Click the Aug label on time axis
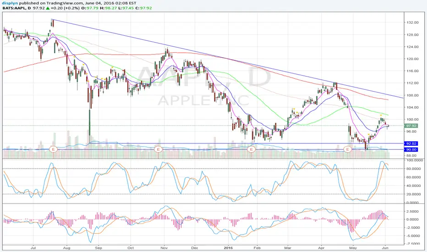This screenshot has height=252, width=427. pyautogui.click(x=67, y=248)
